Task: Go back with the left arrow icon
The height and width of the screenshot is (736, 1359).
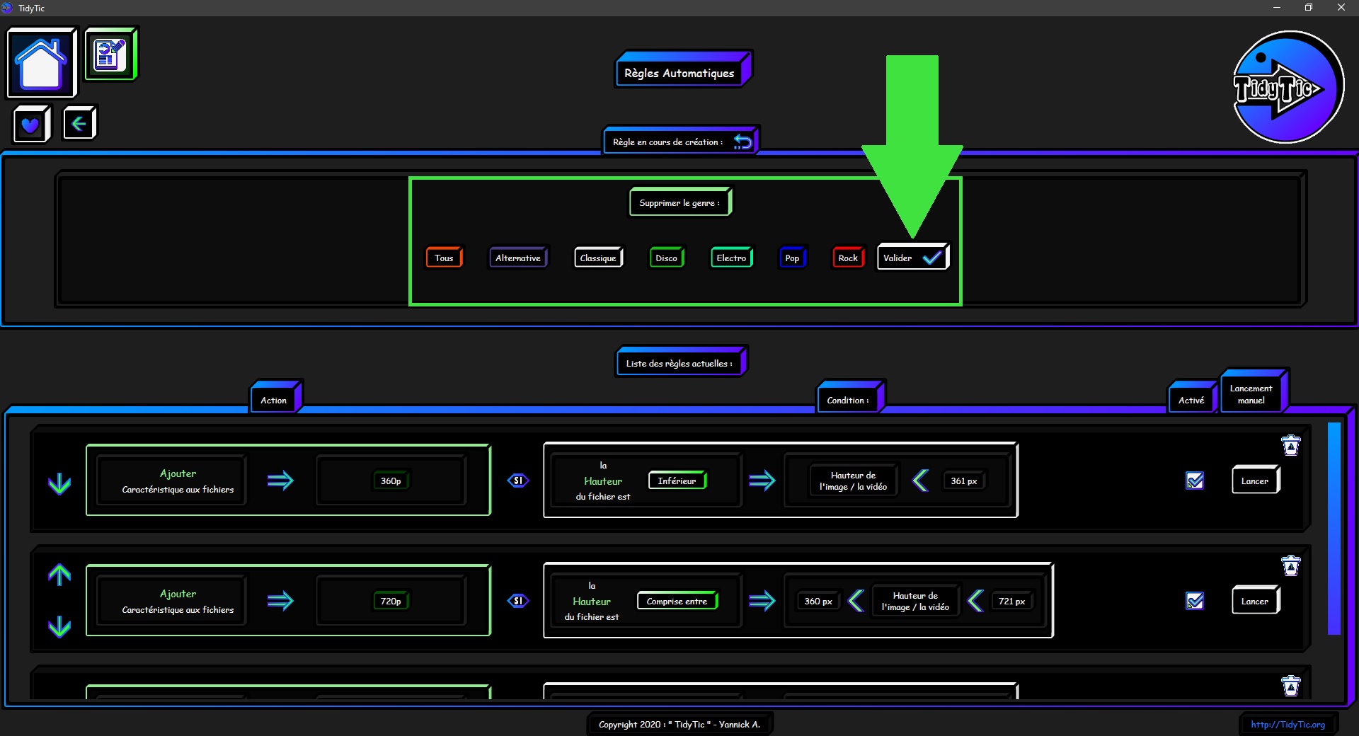Action: pos(79,124)
